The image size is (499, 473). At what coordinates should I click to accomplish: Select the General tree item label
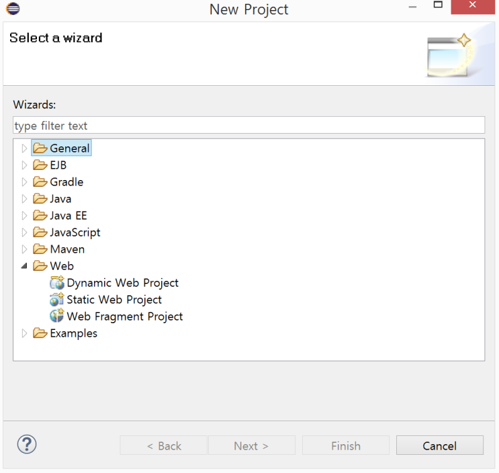tap(70, 148)
